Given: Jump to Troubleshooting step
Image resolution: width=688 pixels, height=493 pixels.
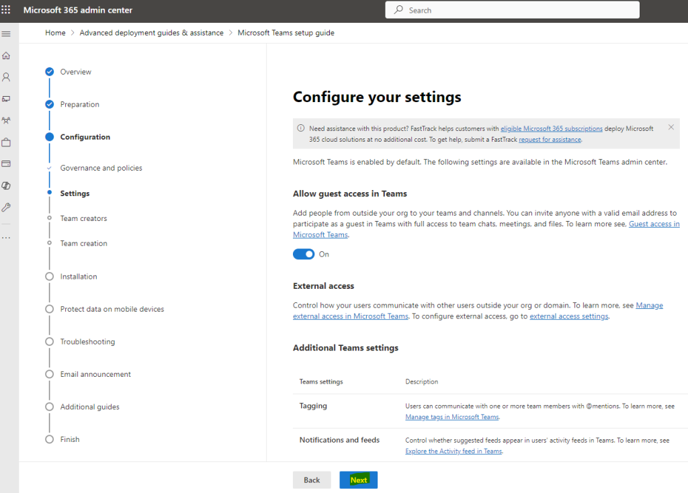Looking at the screenshot, I should pyautogui.click(x=81, y=341).
